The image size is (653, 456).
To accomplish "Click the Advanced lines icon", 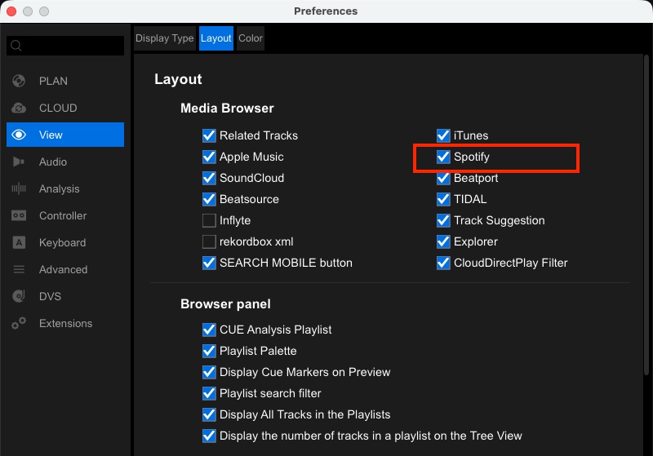I will click(x=19, y=270).
